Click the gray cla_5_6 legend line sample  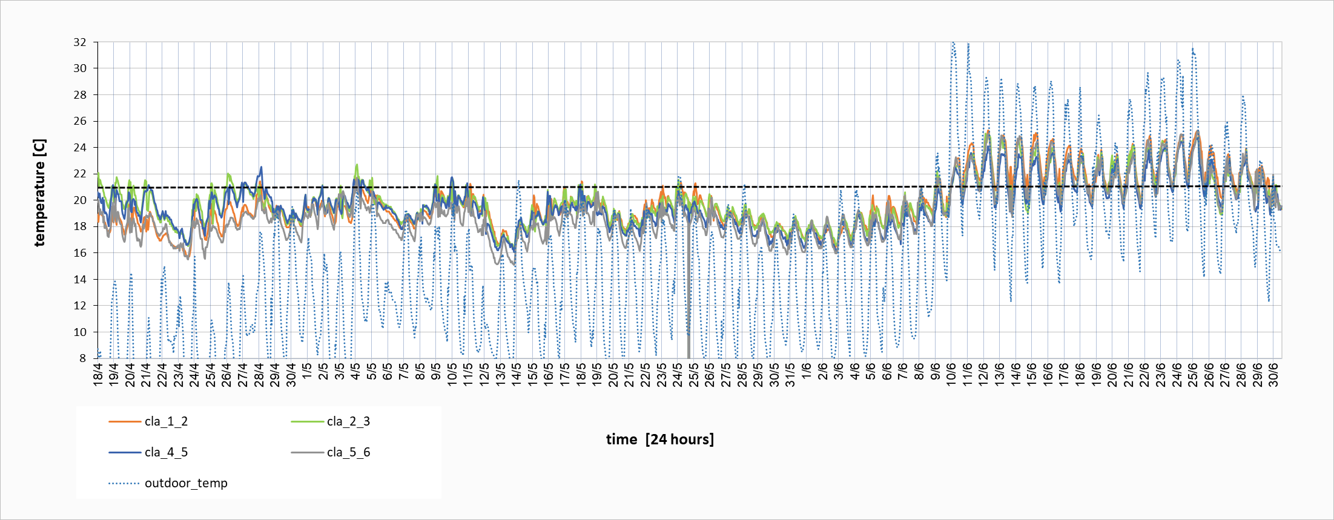pos(307,452)
